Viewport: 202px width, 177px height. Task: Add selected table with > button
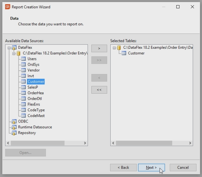coord(99,48)
